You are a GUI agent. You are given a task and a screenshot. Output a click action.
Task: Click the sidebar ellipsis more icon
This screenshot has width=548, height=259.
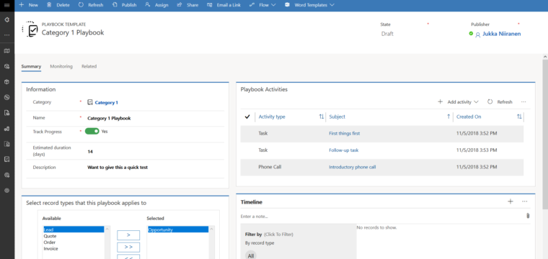click(7, 35)
